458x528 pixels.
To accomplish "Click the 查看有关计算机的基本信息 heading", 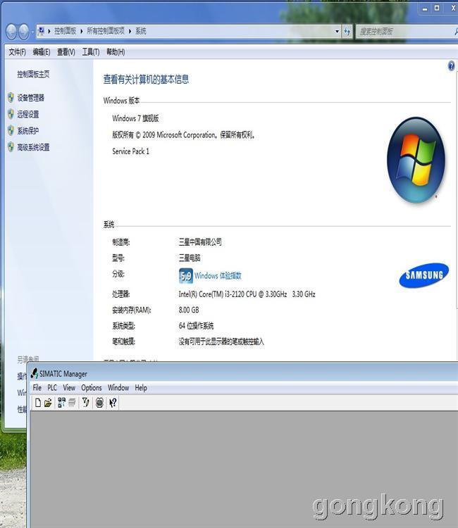I will (x=146, y=80).
